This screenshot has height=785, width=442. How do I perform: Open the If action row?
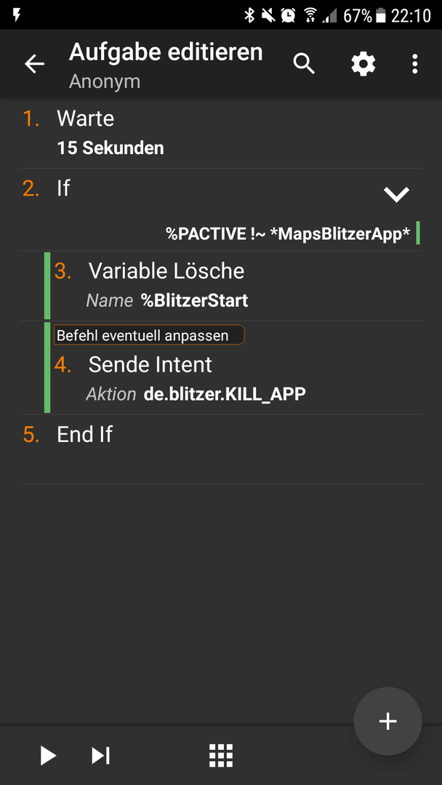[x=221, y=210]
